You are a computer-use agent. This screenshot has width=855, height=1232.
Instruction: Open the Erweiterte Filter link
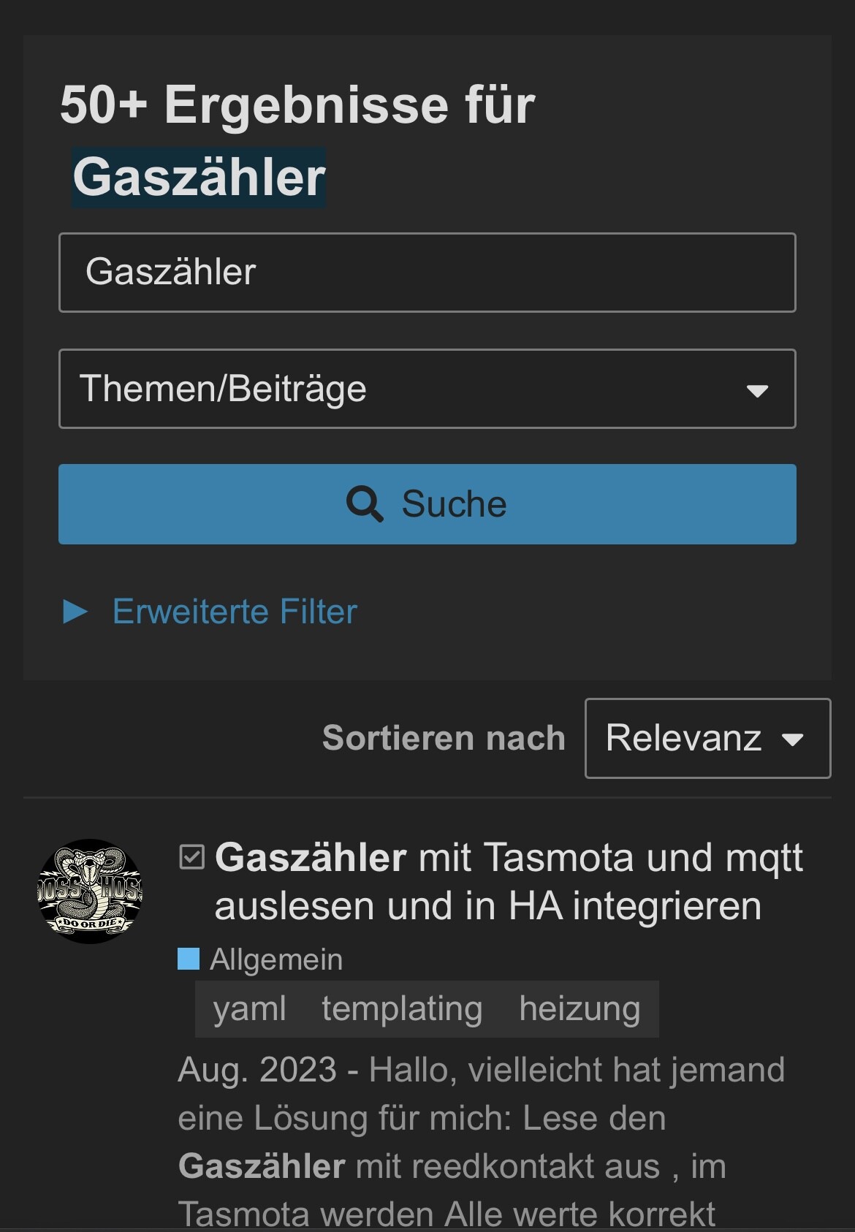235,611
